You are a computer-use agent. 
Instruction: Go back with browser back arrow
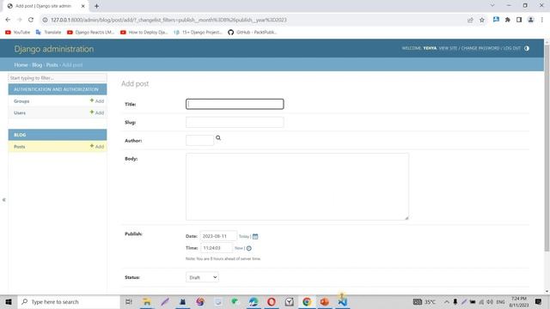click(x=8, y=20)
